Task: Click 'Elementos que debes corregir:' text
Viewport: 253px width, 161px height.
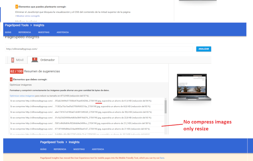Action: [30, 79]
